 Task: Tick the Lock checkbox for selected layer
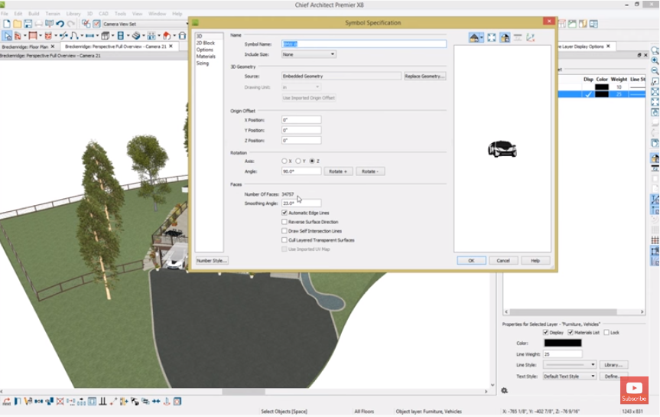coord(606,332)
